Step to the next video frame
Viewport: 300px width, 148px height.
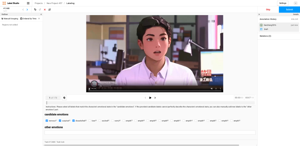(x=155, y=98)
